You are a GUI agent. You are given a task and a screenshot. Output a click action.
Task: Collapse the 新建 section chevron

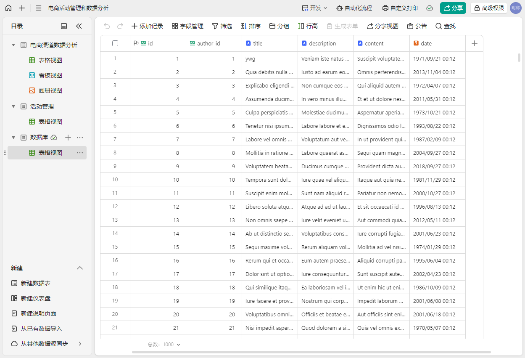pyautogui.click(x=79, y=268)
